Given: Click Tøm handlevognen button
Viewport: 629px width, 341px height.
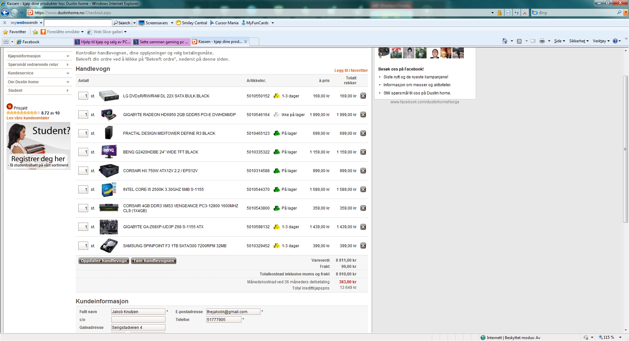Looking at the screenshot, I should [x=154, y=261].
